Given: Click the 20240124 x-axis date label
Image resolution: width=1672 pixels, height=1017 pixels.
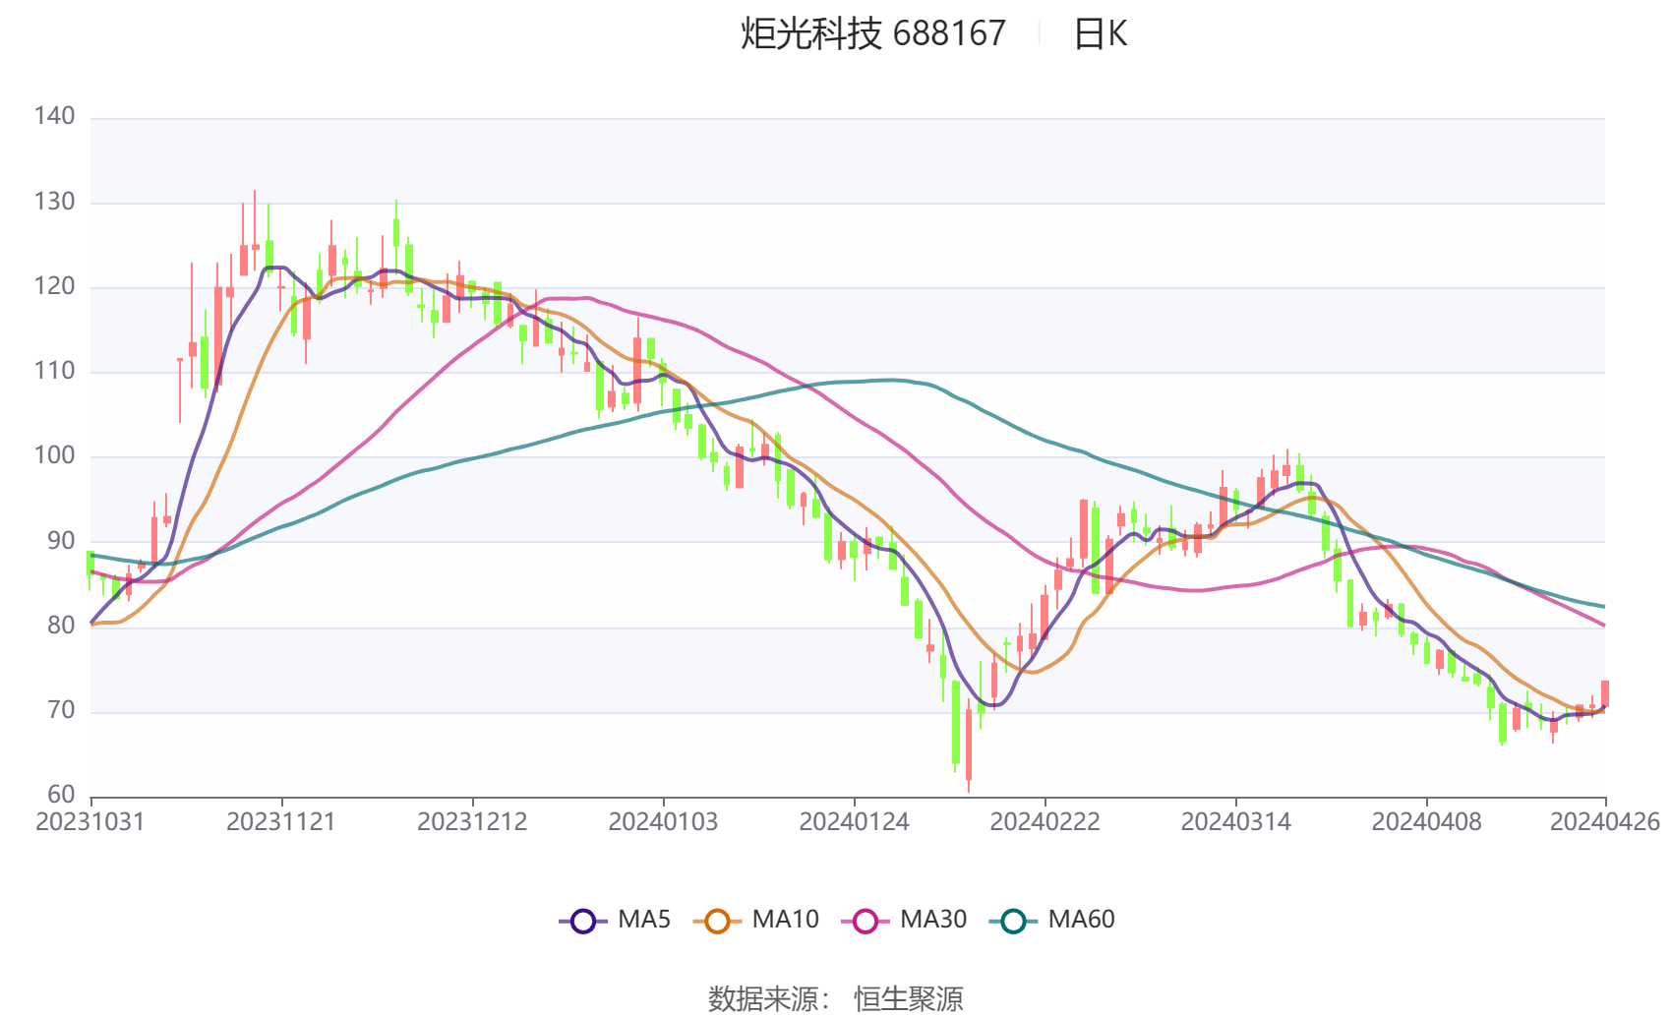Looking at the screenshot, I should [854, 822].
